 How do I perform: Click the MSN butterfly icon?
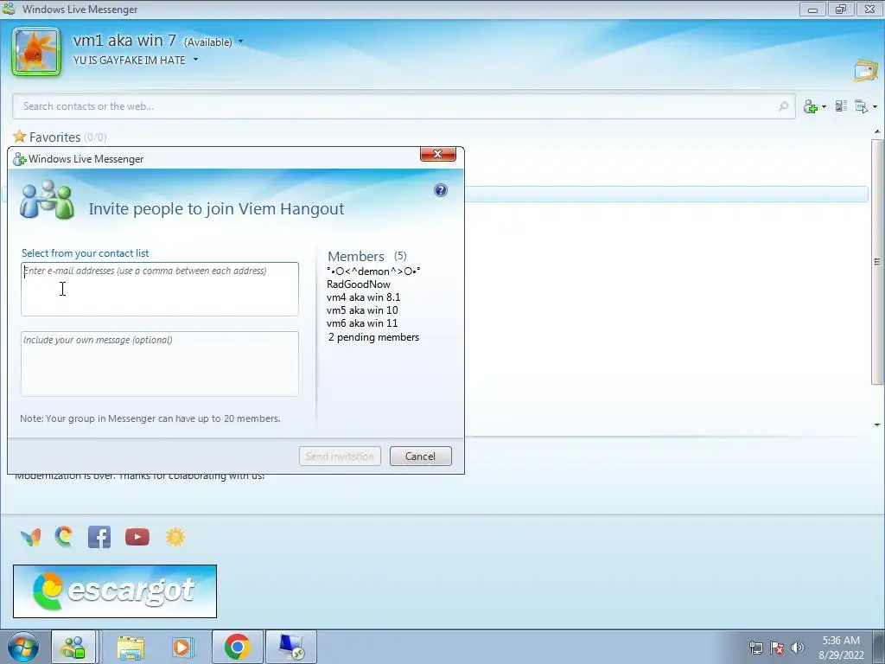[x=30, y=537]
